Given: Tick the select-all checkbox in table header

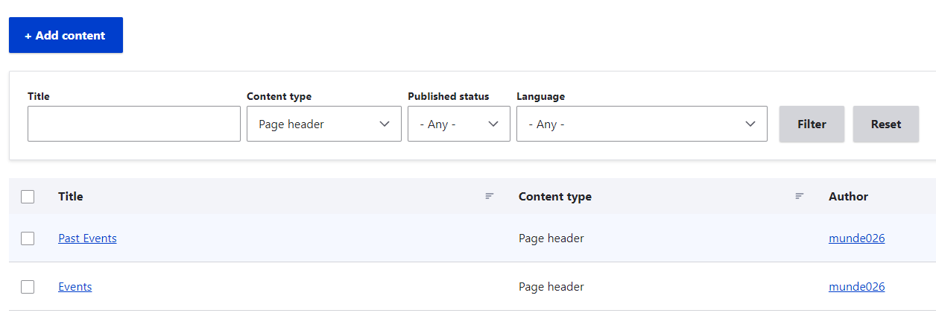Looking at the screenshot, I should [28, 197].
